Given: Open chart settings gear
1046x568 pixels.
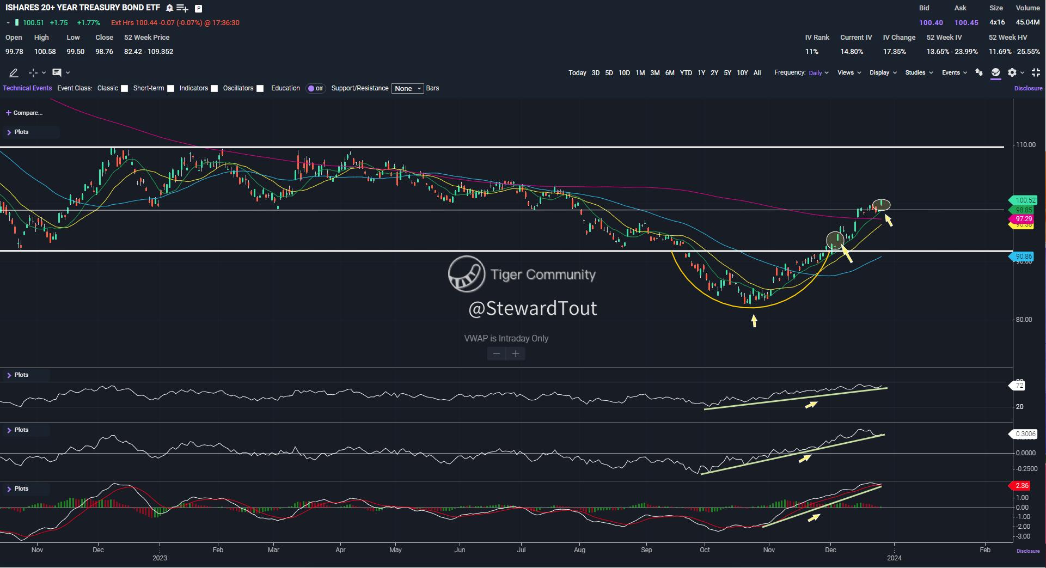Looking at the screenshot, I should tap(1012, 72).
